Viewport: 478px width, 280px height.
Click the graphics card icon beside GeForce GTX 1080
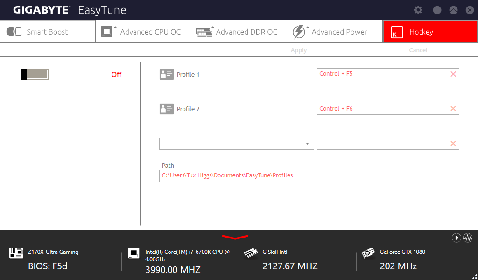(368, 253)
